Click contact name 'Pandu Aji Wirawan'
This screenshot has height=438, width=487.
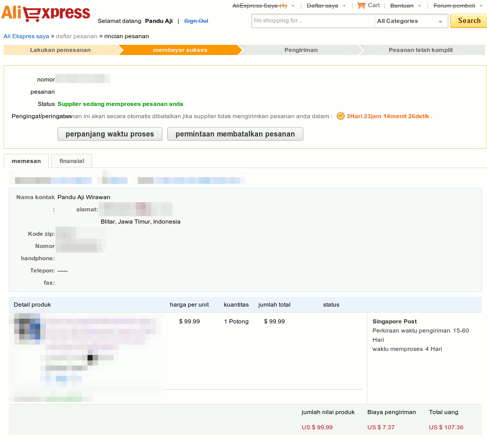click(84, 197)
